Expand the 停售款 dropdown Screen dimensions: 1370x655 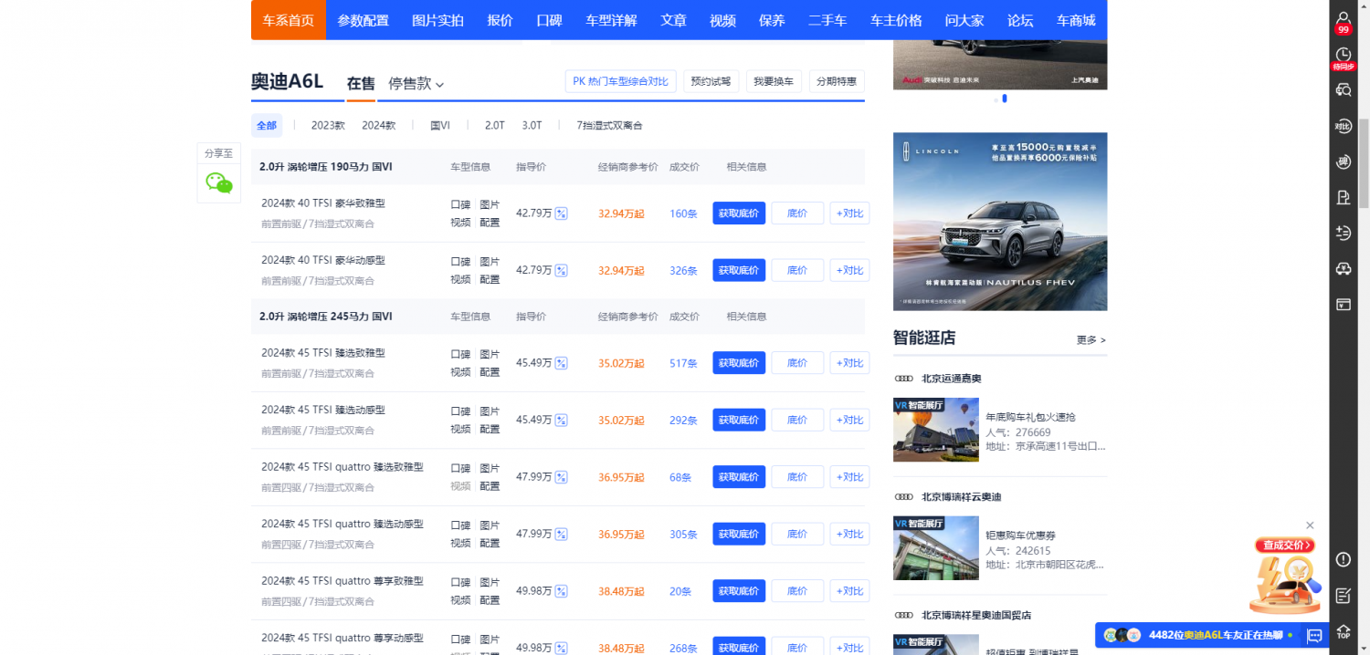(416, 83)
